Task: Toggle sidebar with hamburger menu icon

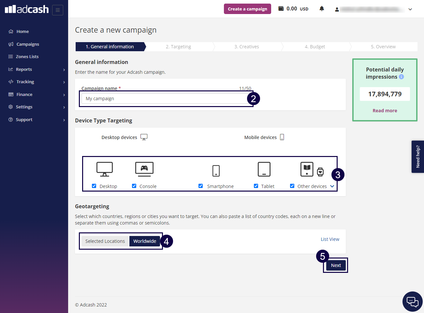Action: point(58,10)
